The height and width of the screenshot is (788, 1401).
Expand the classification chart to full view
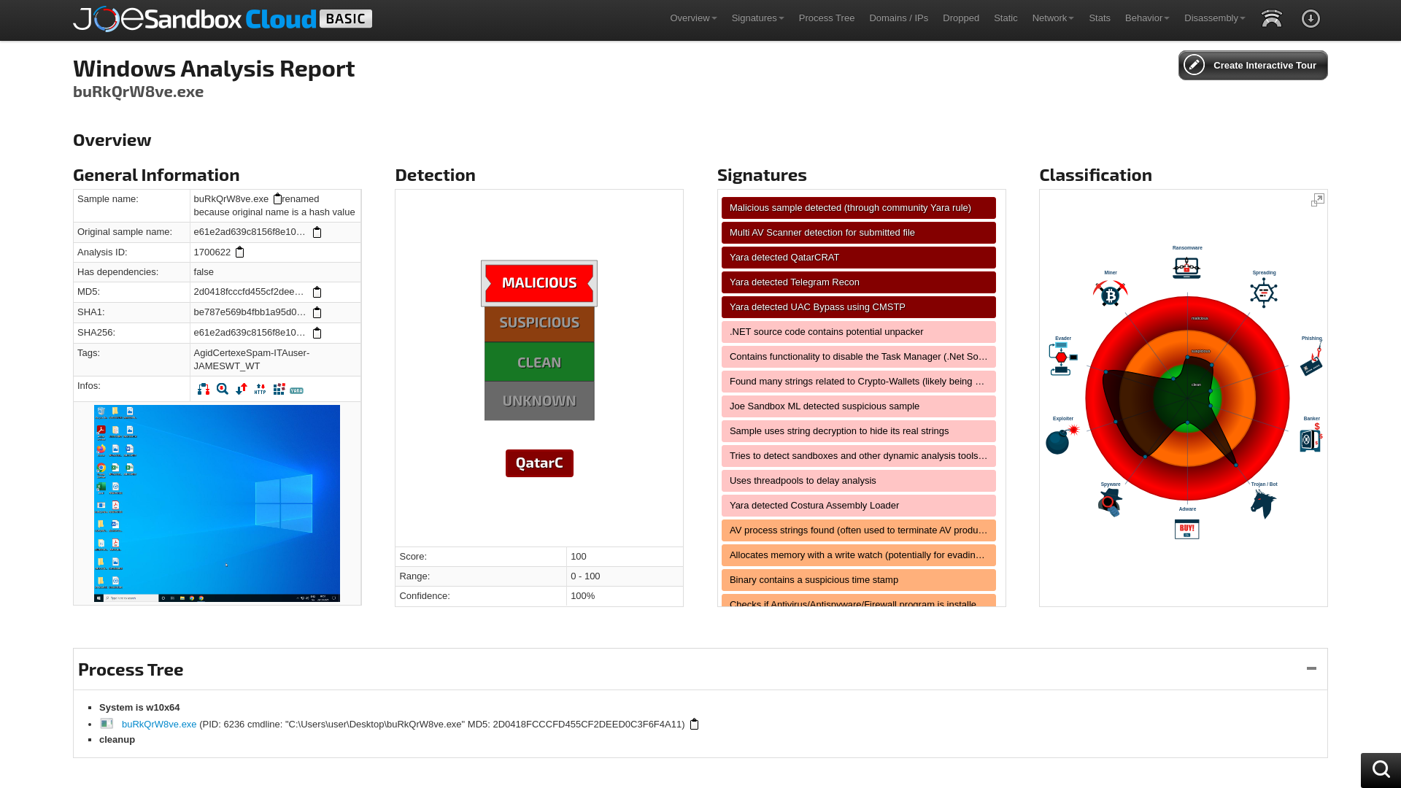pyautogui.click(x=1317, y=200)
